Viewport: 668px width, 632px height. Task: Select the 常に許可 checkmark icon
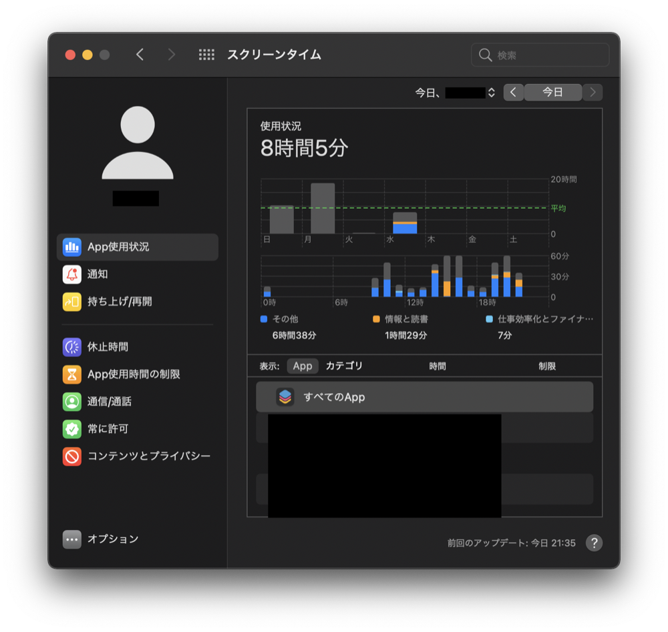(72, 428)
